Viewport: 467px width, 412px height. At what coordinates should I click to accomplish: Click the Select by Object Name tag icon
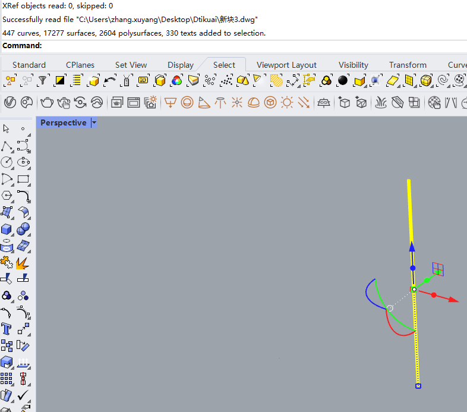point(127,80)
